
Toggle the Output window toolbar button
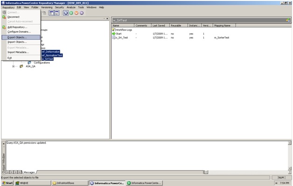click(x=56, y=13)
